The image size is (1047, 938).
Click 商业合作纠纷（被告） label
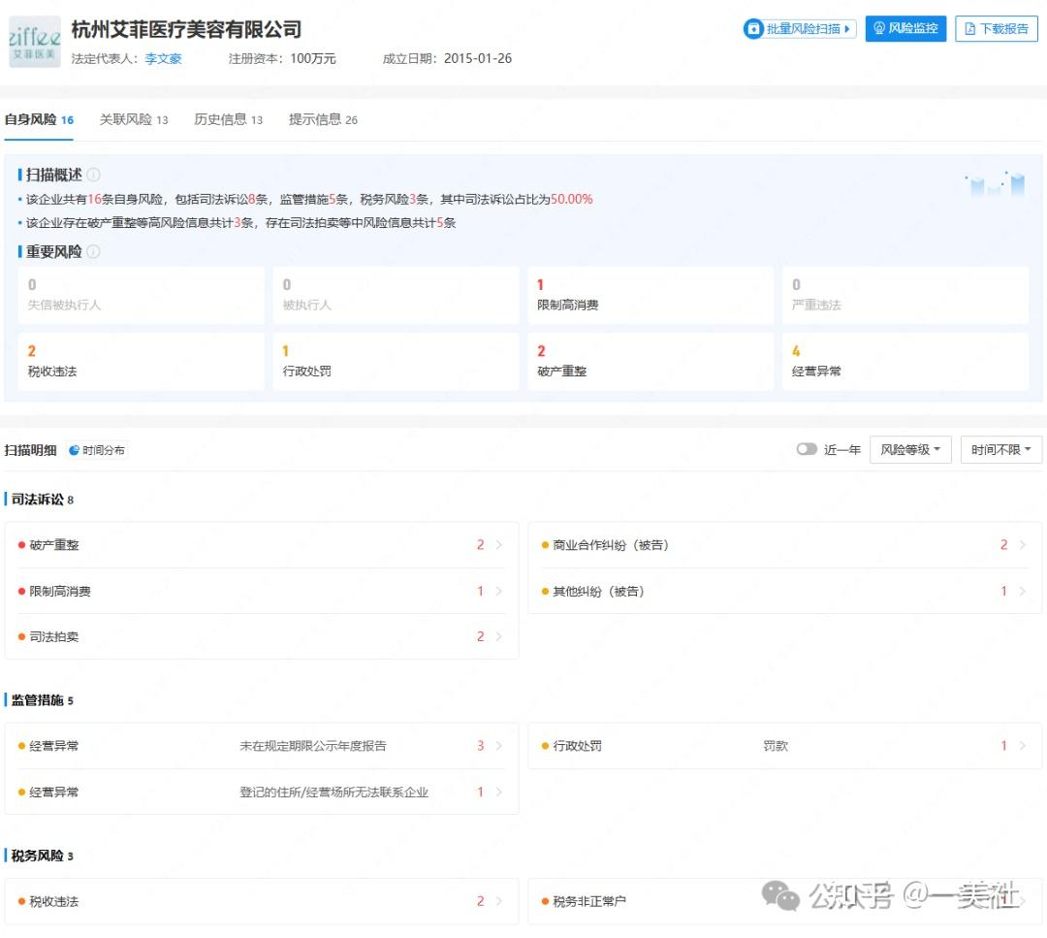611,545
